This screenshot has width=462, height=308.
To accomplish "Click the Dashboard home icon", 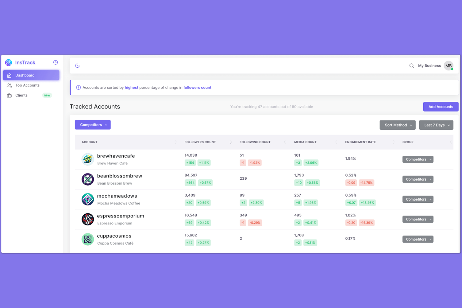I will (9, 75).
